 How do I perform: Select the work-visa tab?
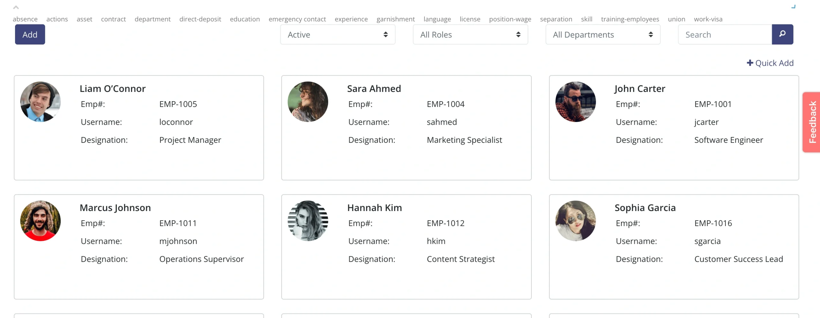click(x=708, y=19)
